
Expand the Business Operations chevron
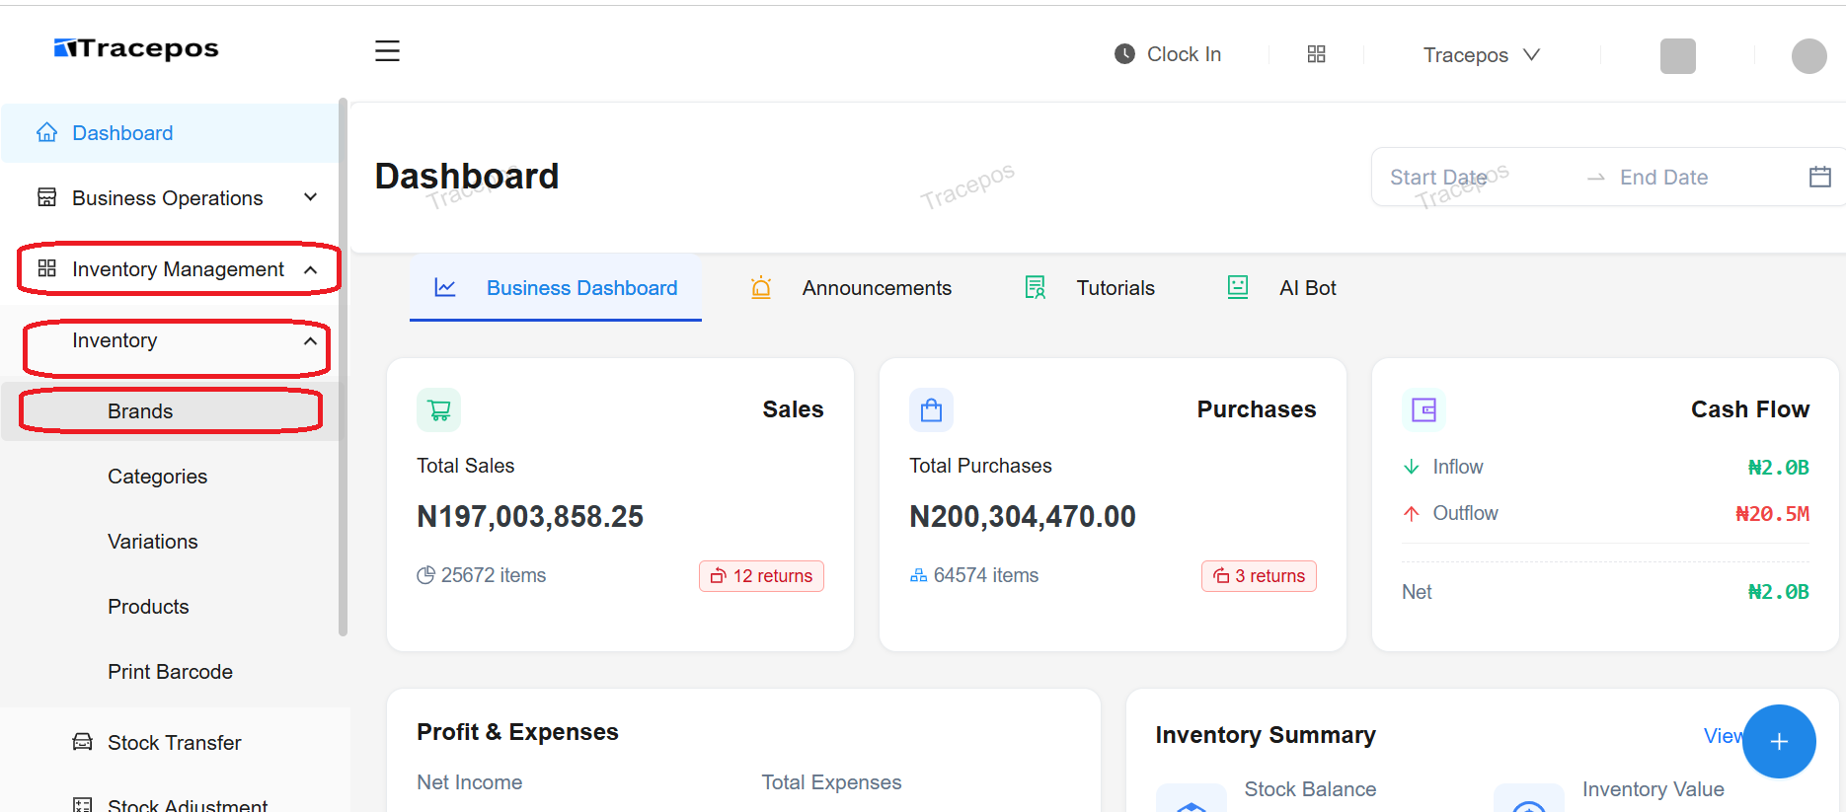click(x=311, y=197)
